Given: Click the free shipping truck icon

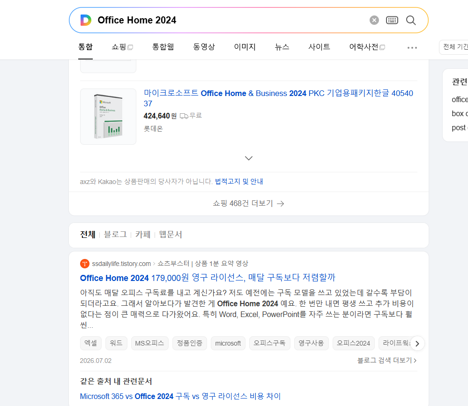Looking at the screenshot, I should pos(184,116).
